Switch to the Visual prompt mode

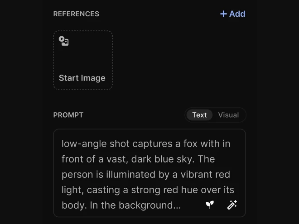click(228, 115)
